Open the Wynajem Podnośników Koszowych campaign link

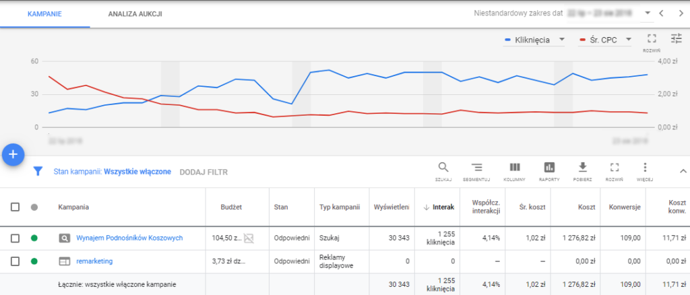[x=129, y=238]
